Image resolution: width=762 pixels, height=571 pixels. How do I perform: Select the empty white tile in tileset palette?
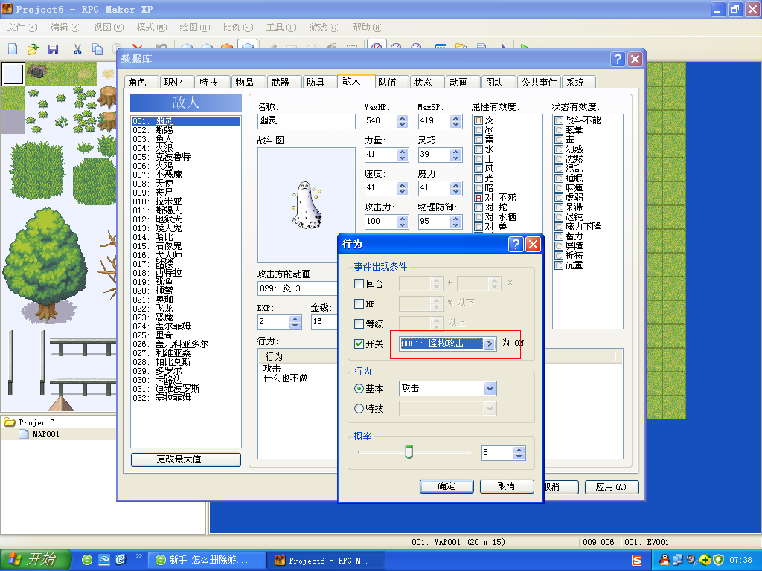pyautogui.click(x=13, y=74)
